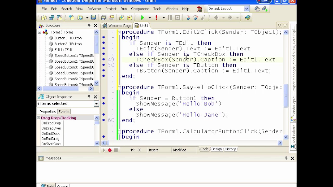This screenshot has width=333, height=187.
Task: Click the Step Over debug icon
Action: pyautogui.click(x=196, y=18)
